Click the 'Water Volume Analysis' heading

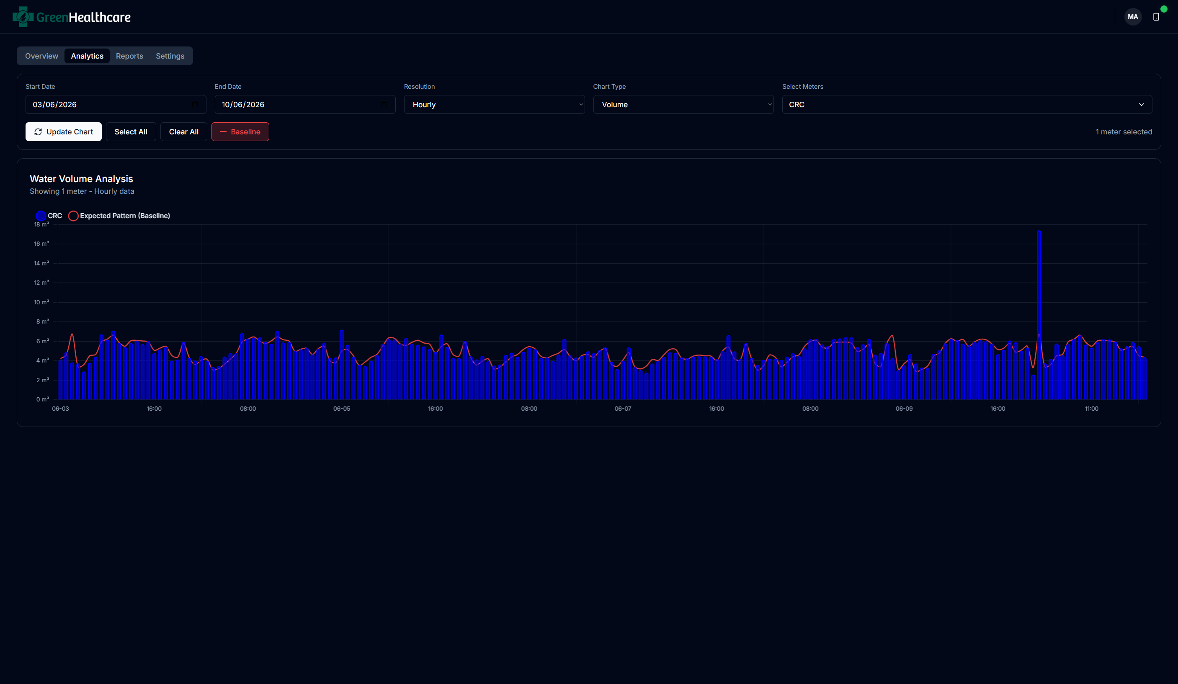pyautogui.click(x=81, y=179)
